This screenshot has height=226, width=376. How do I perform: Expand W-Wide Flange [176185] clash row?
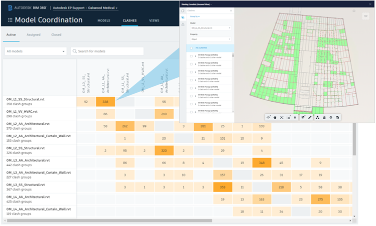coord(195,72)
